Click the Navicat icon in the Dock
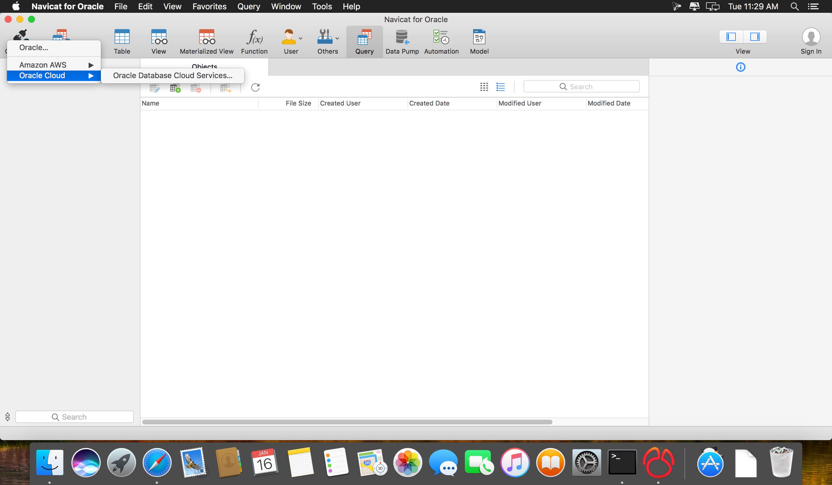 (x=658, y=462)
